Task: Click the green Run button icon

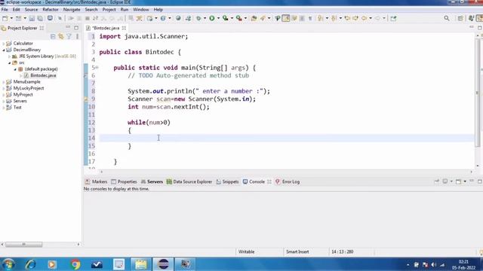Action: (212, 18)
